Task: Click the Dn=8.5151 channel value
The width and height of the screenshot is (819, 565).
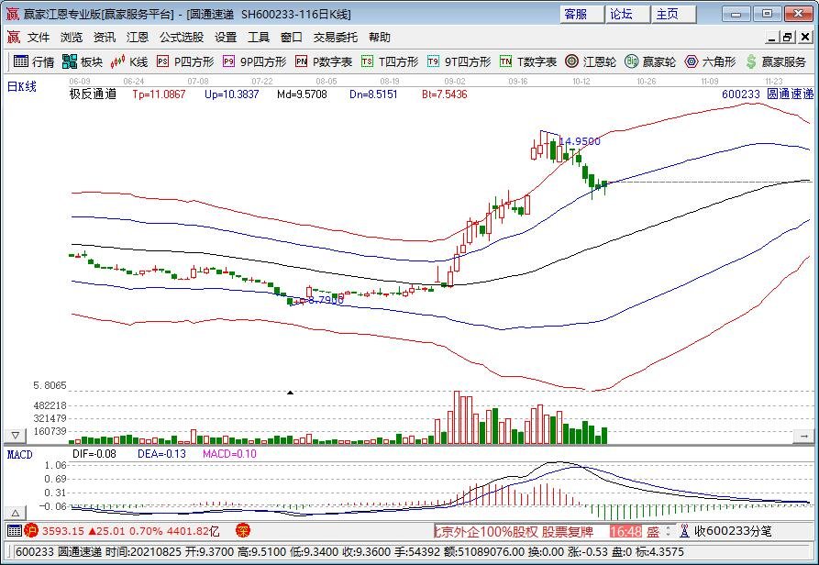Action: click(x=373, y=94)
